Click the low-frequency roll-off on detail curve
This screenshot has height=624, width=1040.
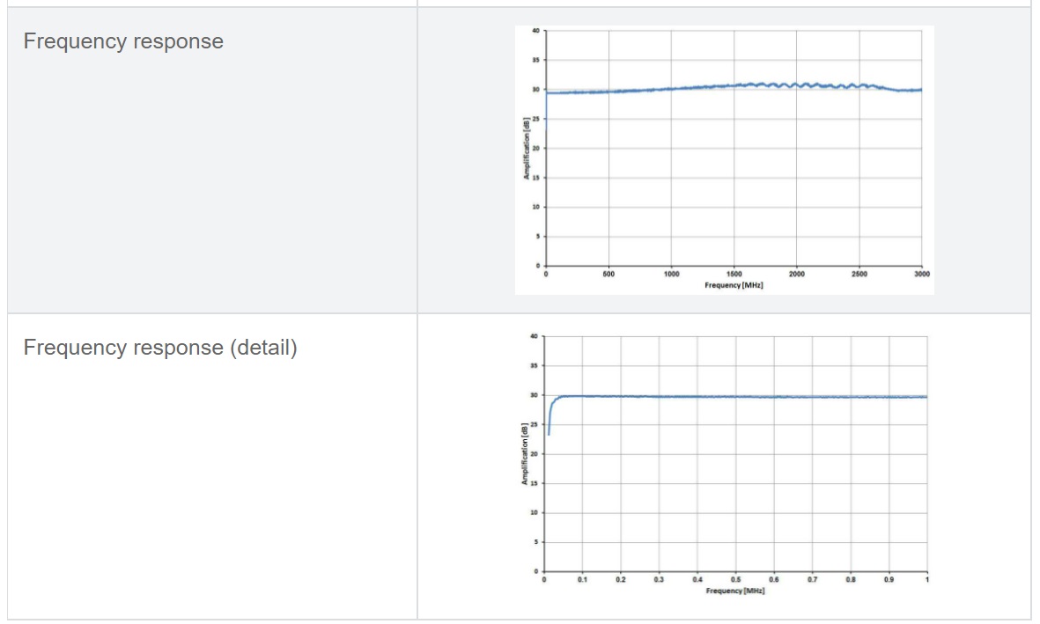point(551,412)
